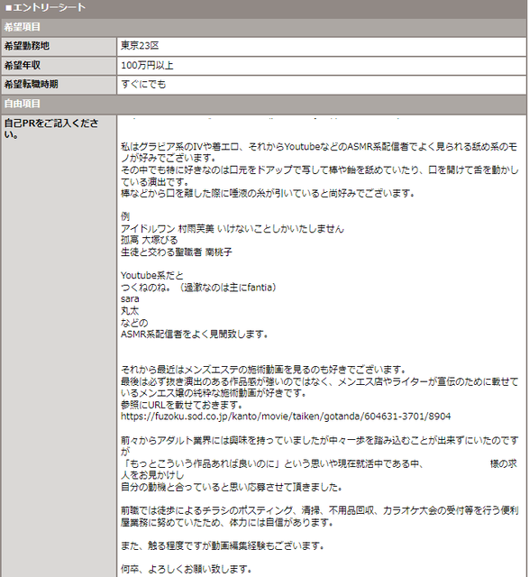Select the Youtube系だと line
This screenshot has width=529, height=577.
(152, 275)
